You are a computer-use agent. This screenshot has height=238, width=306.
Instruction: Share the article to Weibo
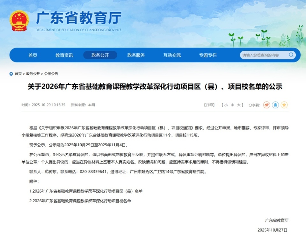[266, 105]
